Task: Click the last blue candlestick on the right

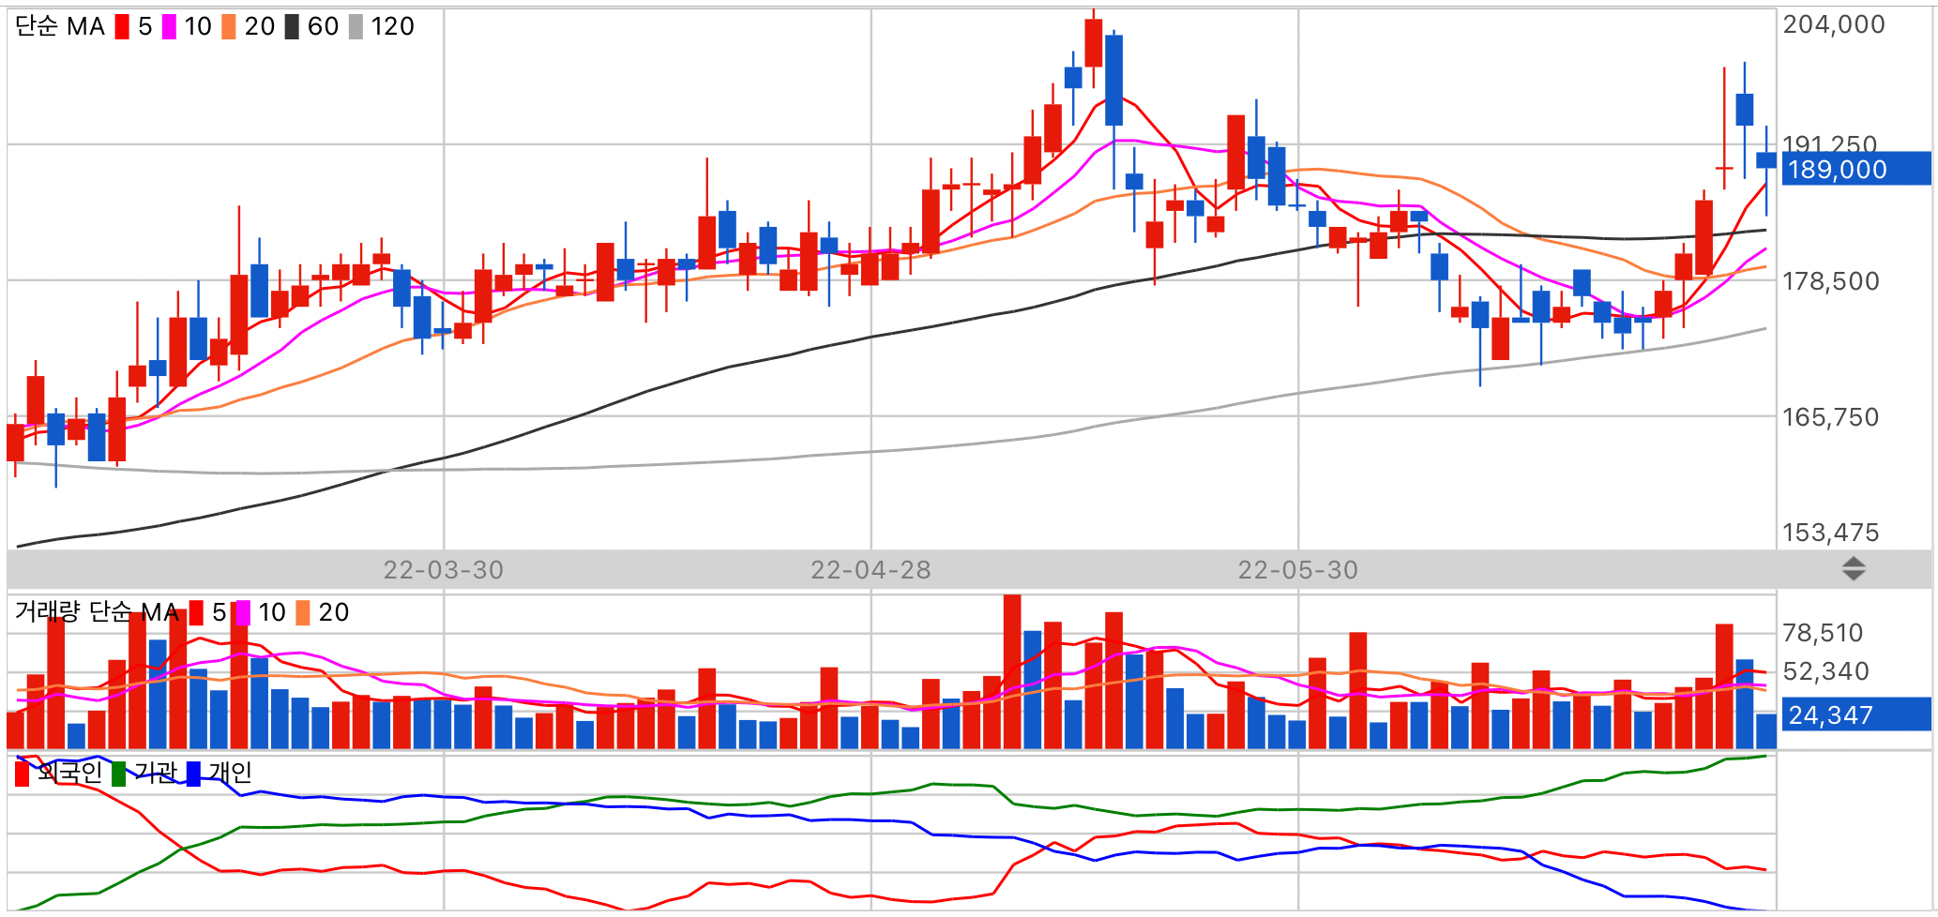Action: 1766,160
